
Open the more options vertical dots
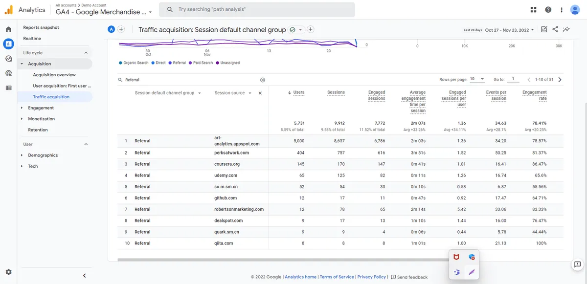pyautogui.click(x=562, y=10)
